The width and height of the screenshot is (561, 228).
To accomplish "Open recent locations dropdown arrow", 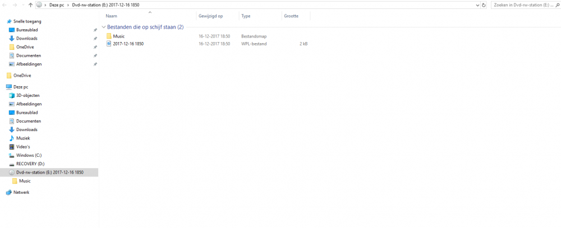I will (x=22, y=6).
